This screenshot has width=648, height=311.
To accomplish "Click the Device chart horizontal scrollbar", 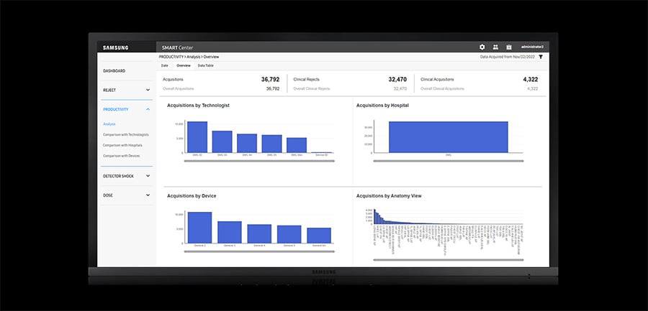I will 259,251.
